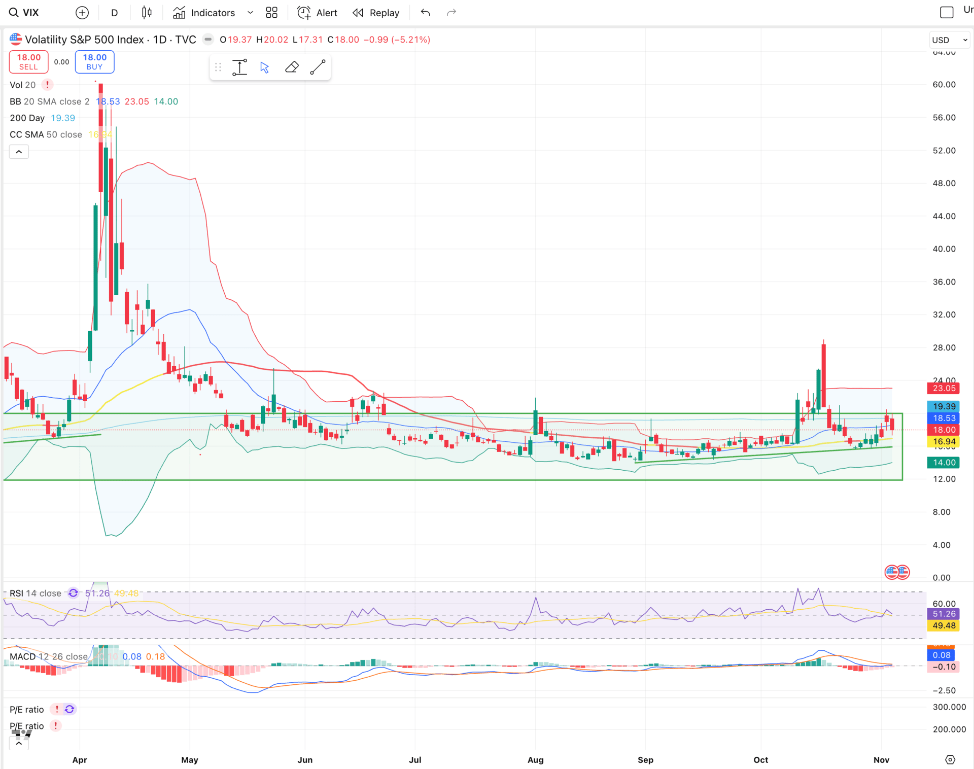
Task: Open the USD currency dropdown
Action: [x=950, y=40]
